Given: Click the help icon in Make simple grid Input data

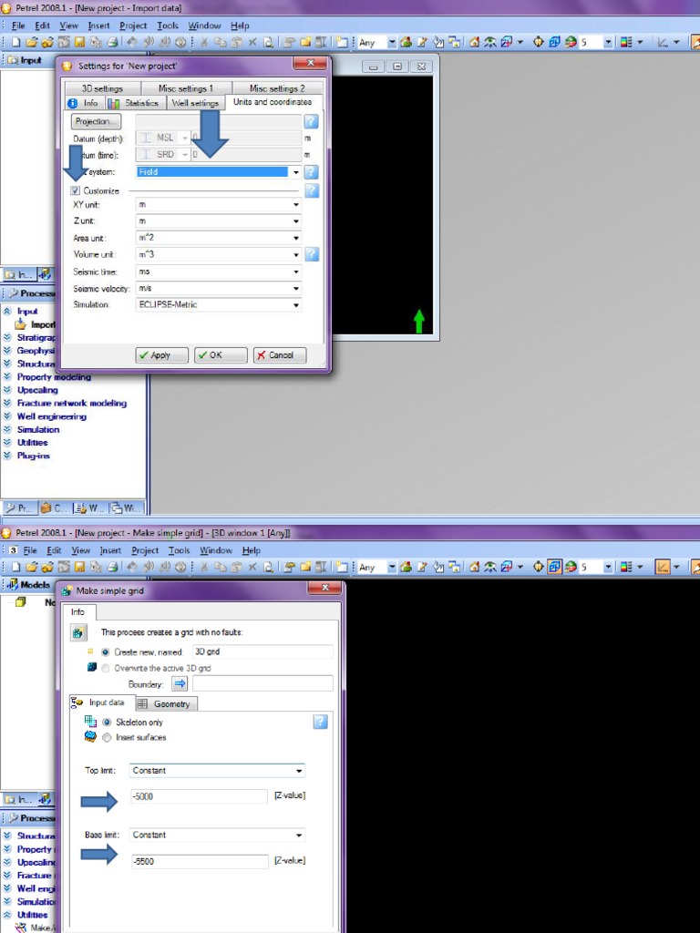Looking at the screenshot, I should (320, 722).
